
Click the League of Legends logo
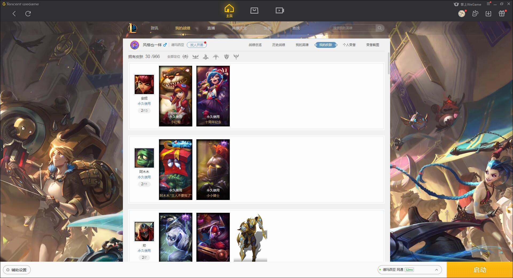point(133,28)
